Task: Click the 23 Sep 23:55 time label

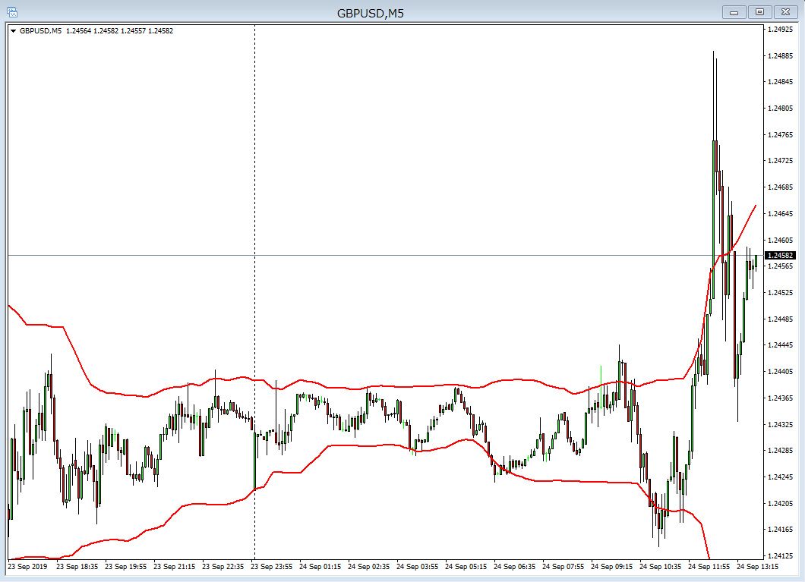Action: coord(270,566)
